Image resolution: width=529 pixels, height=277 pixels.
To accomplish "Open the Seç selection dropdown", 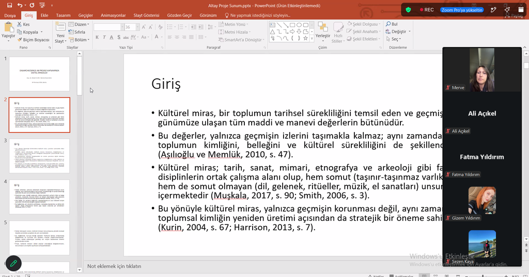I will pos(393,39).
